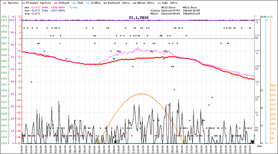Image resolution: width=278 pixels, height=154 pixels.
Task: Click the SW wind direction axis label
Action: [x=256, y=69]
